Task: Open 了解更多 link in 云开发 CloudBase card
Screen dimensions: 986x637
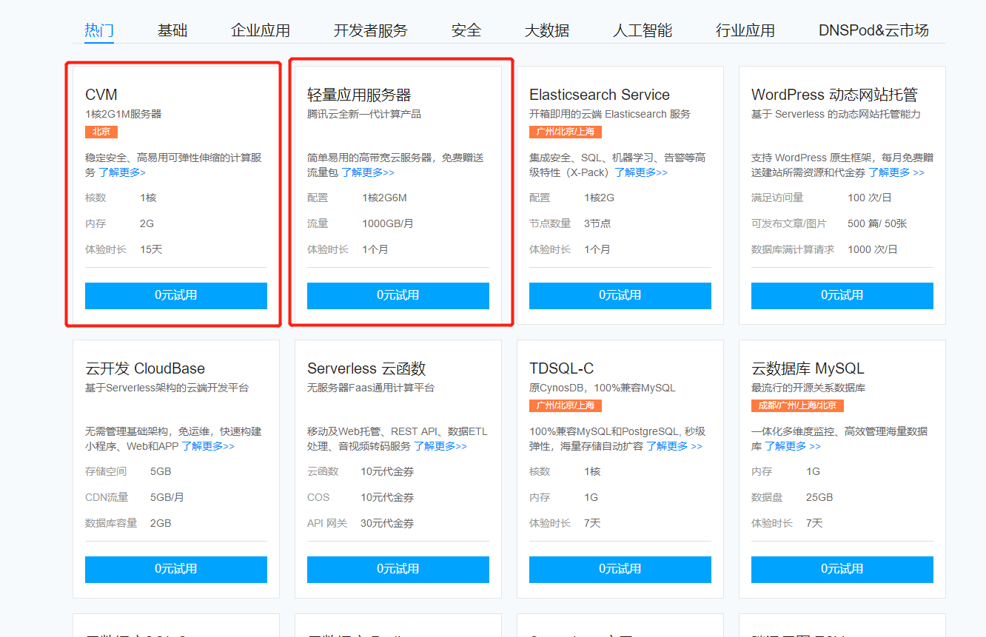Action: pos(208,446)
